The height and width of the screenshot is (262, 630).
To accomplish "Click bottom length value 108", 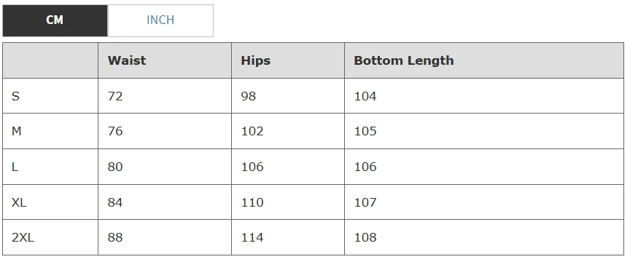I will click(365, 237).
